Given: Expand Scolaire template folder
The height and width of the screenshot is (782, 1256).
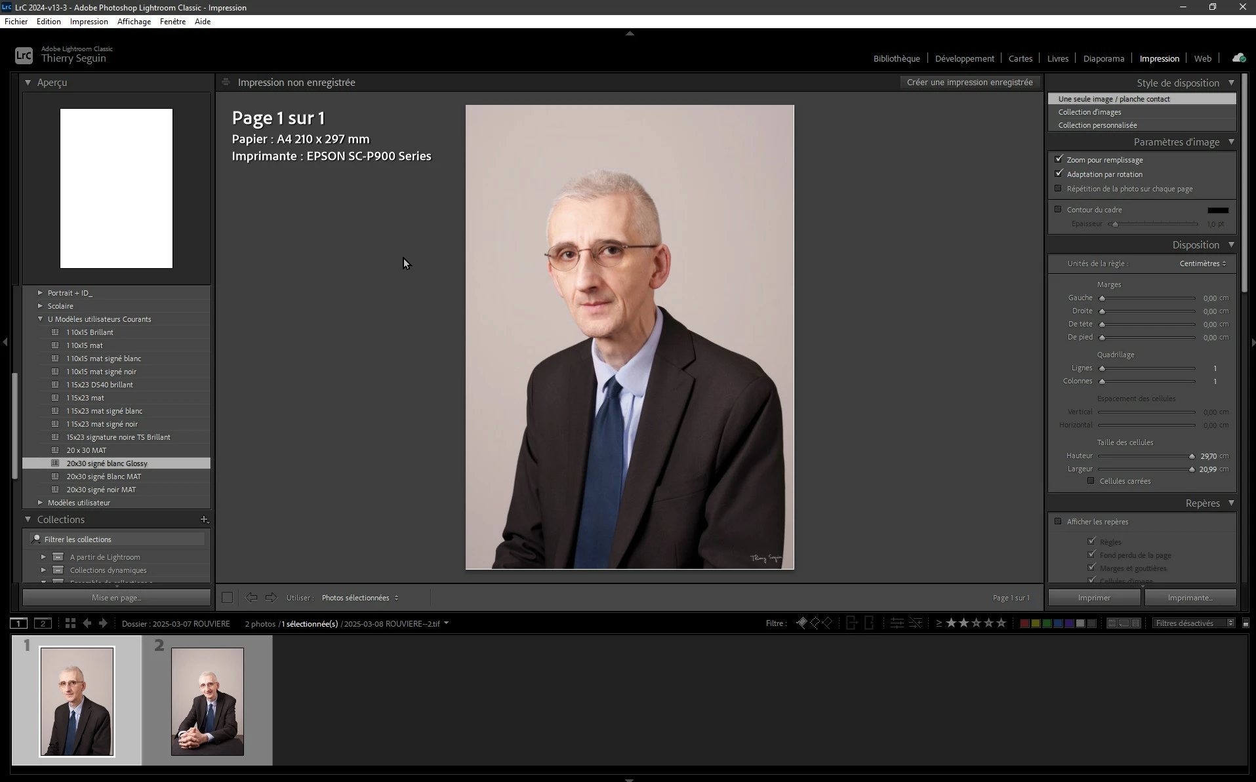Looking at the screenshot, I should [41, 306].
